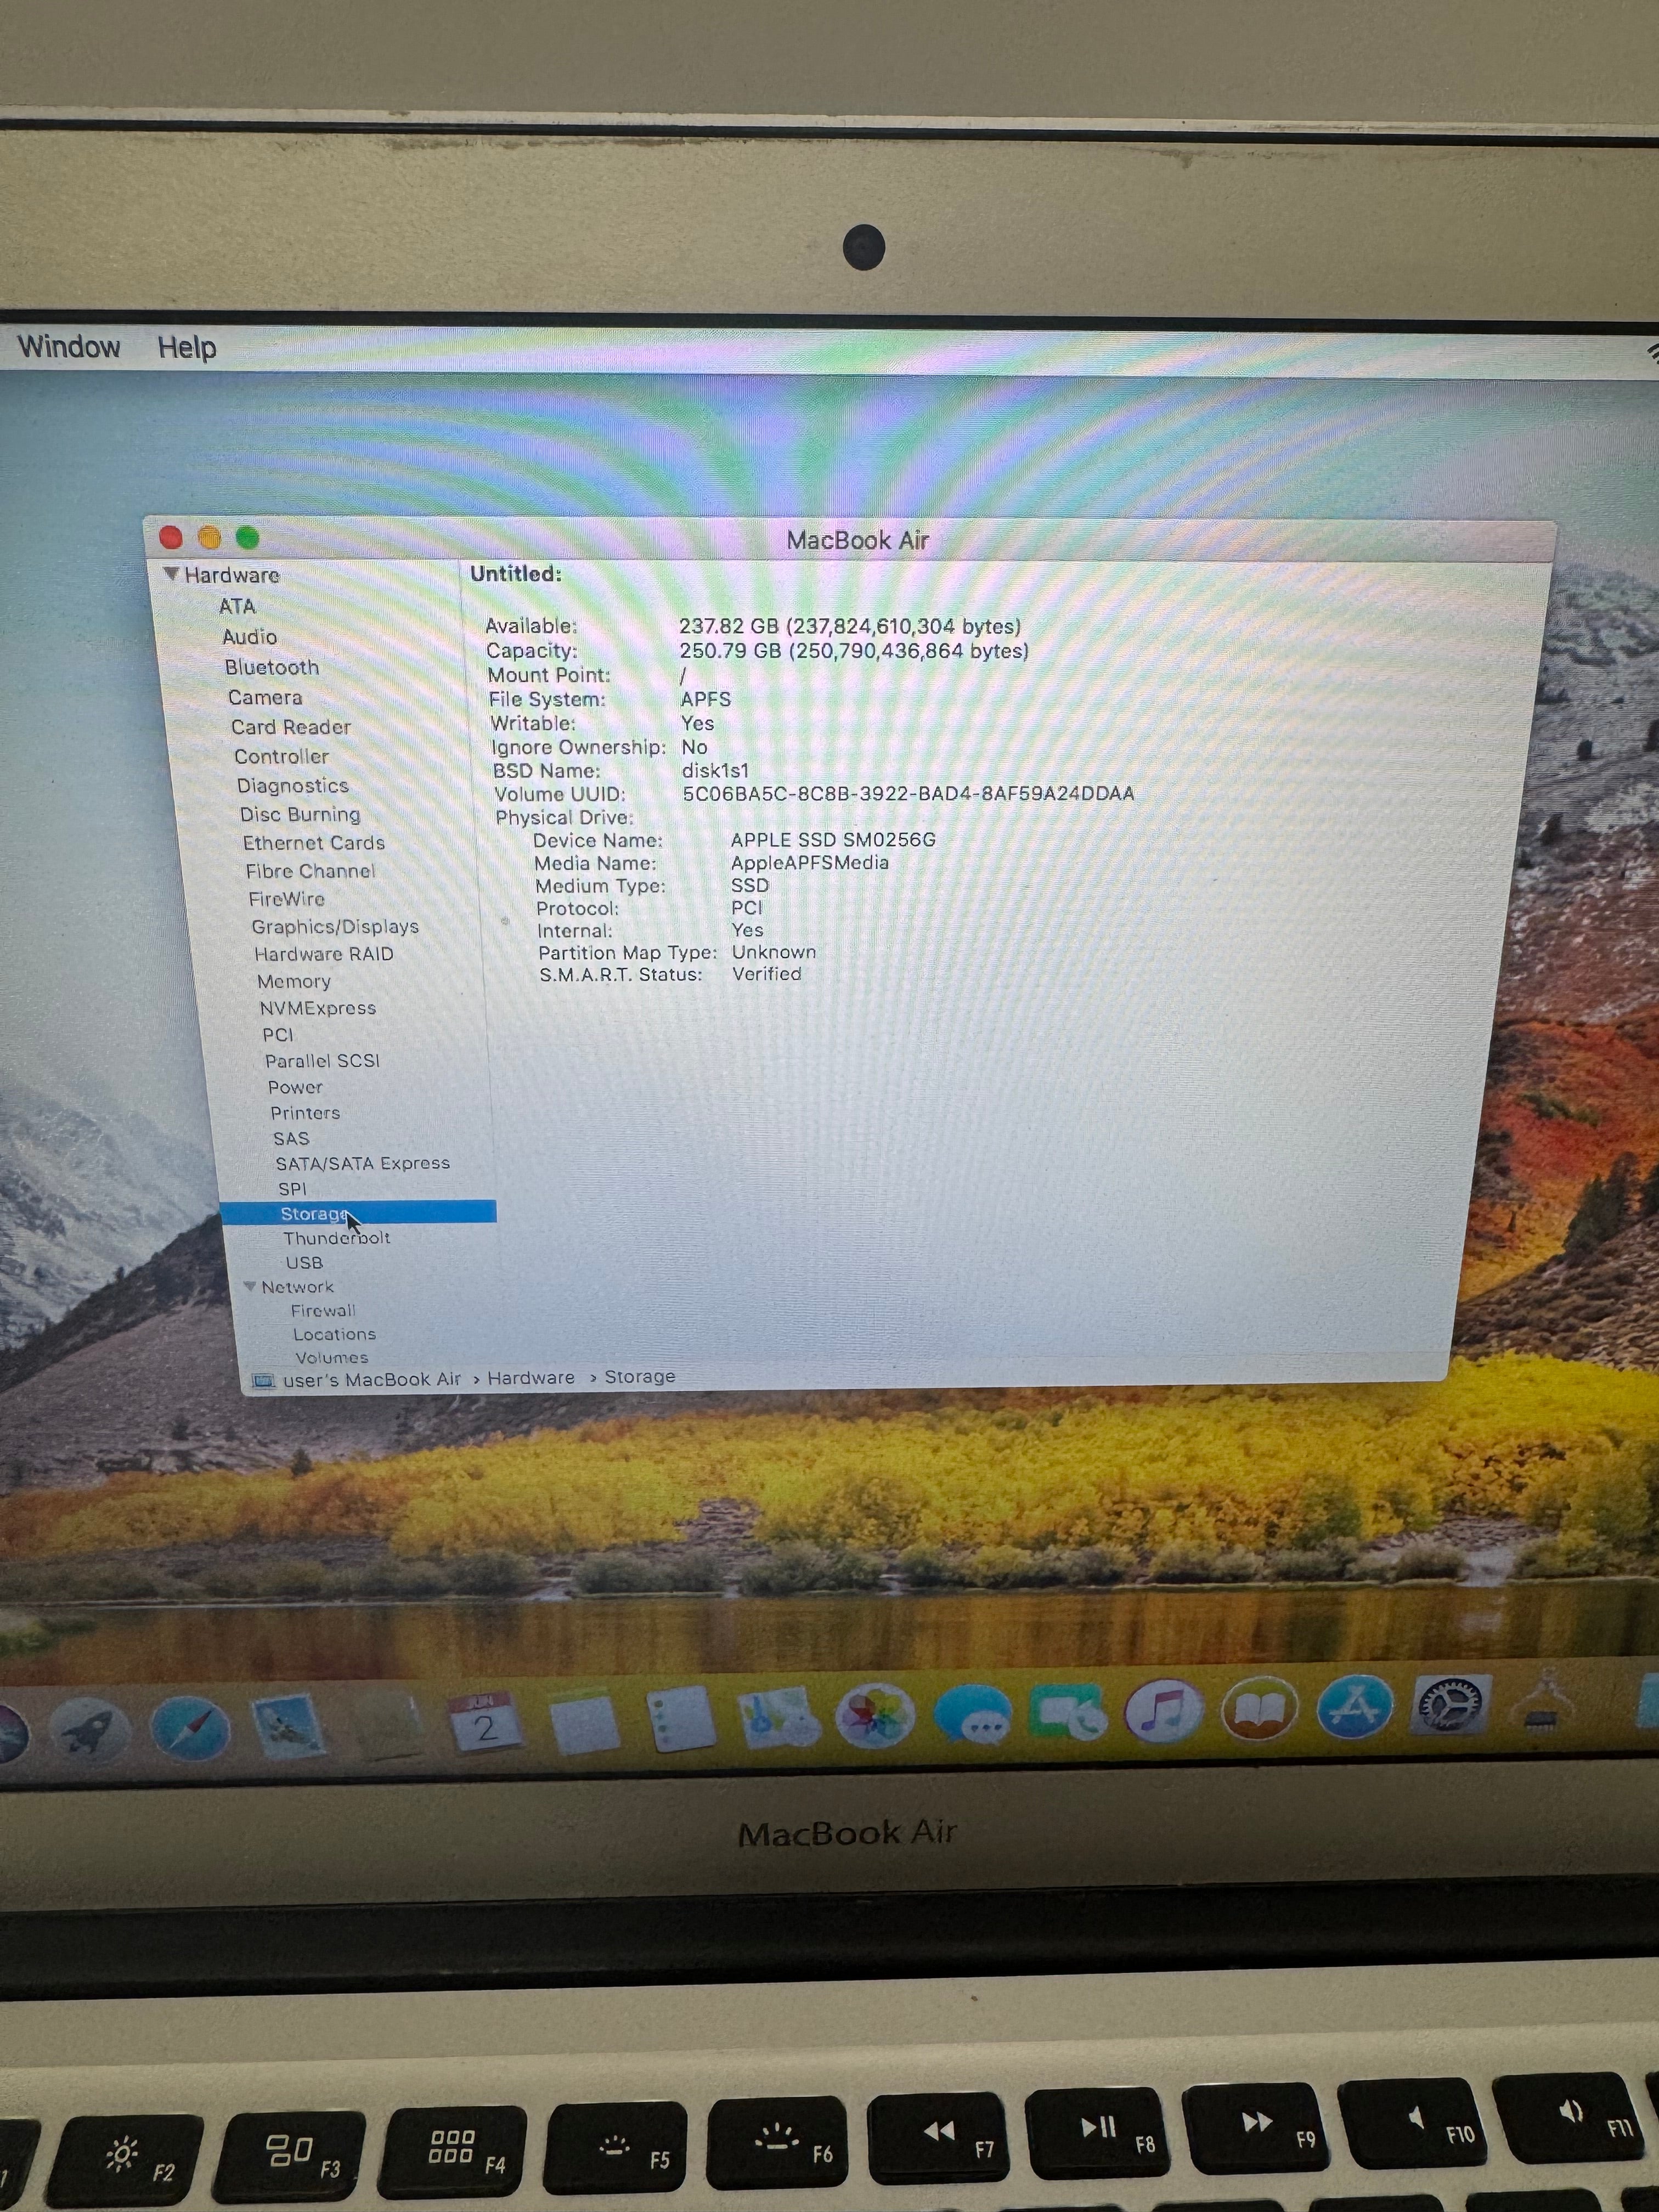Open the Help menu

[187, 347]
